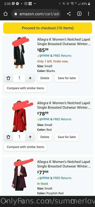Increase quantity of the red coat with plus
Screen dimensions: 95x207
click(30, 137)
